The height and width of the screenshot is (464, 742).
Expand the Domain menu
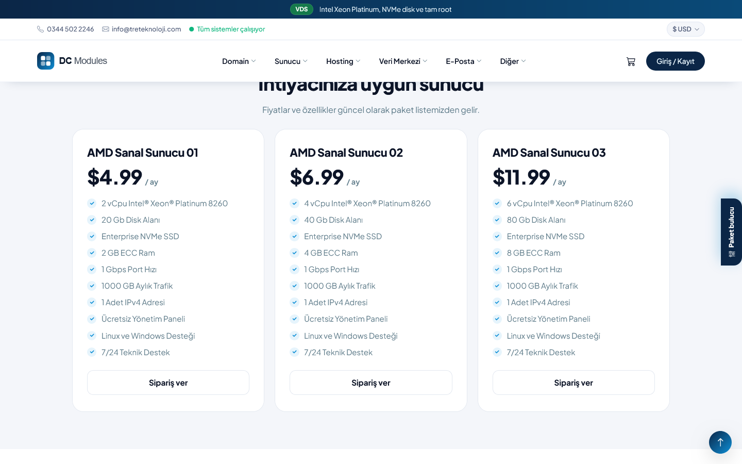239,61
